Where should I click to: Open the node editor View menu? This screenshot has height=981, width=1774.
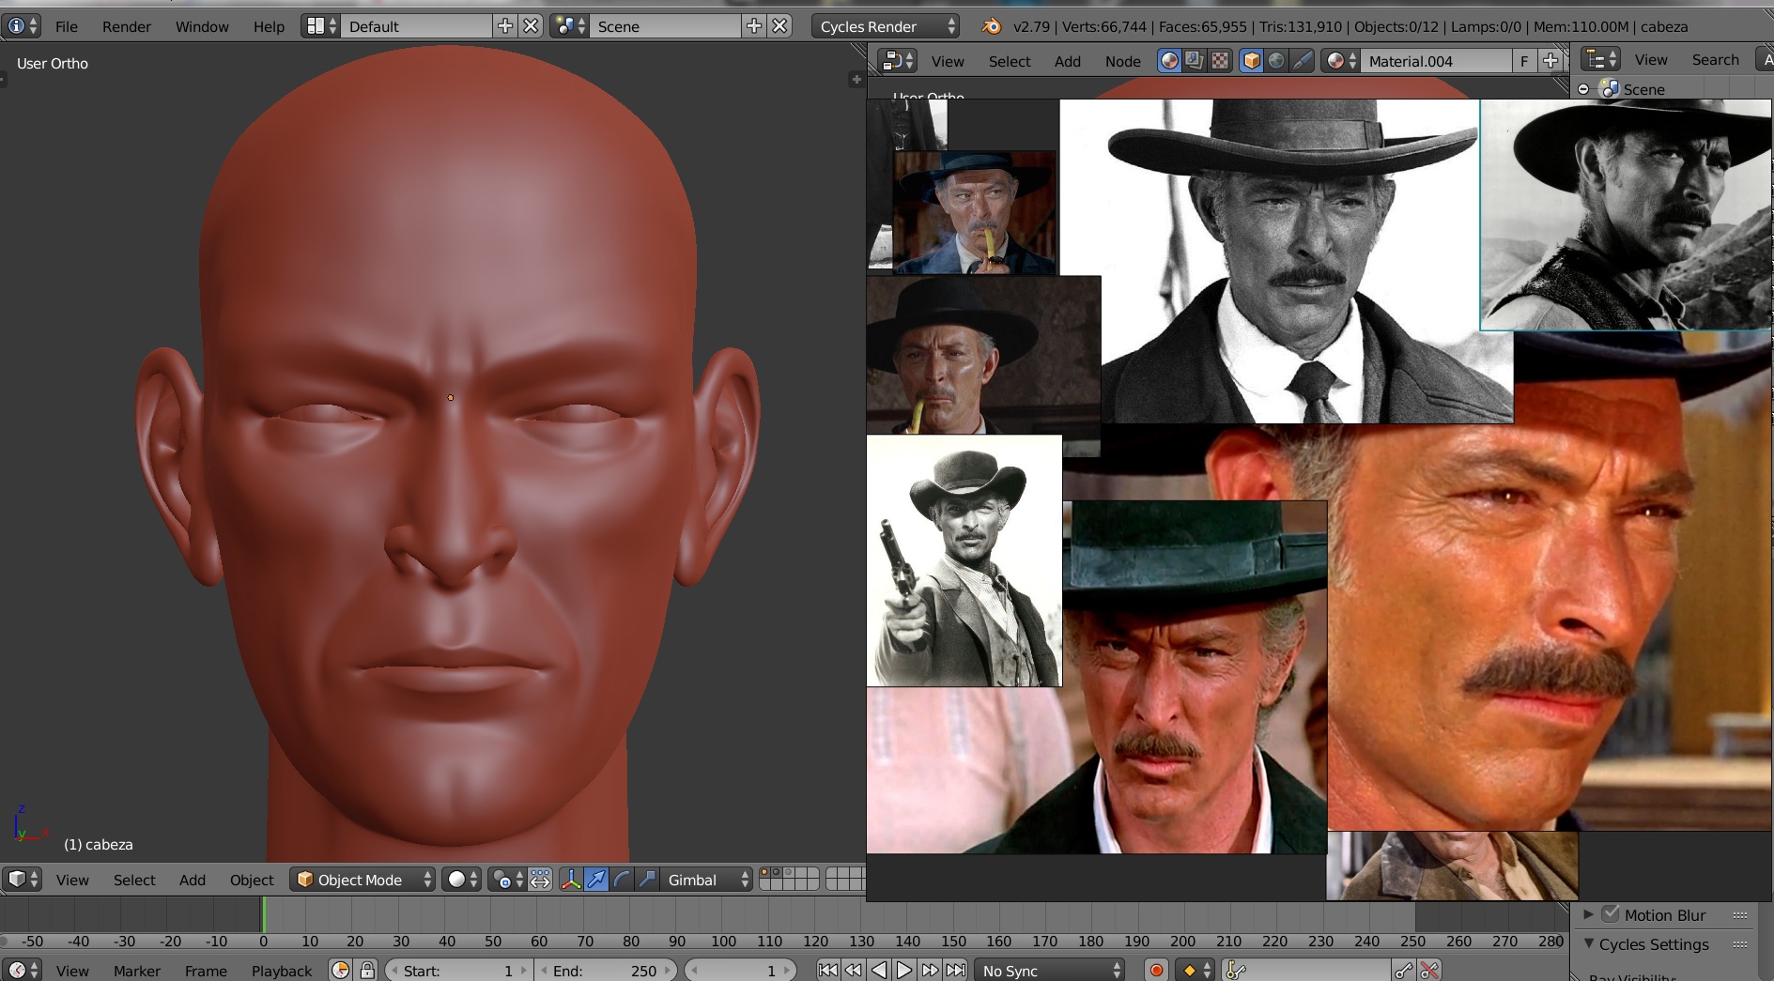tap(948, 61)
